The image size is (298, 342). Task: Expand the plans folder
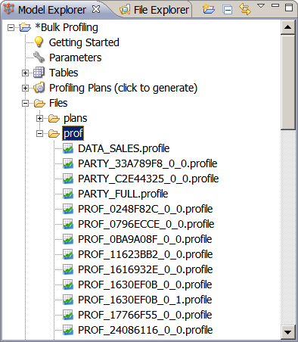[x=39, y=118]
